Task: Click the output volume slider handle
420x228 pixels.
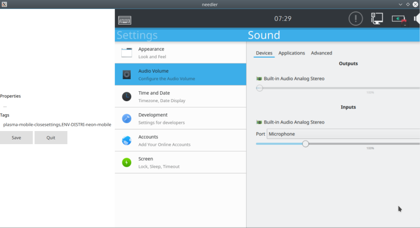Action: click(x=259, y=88)
